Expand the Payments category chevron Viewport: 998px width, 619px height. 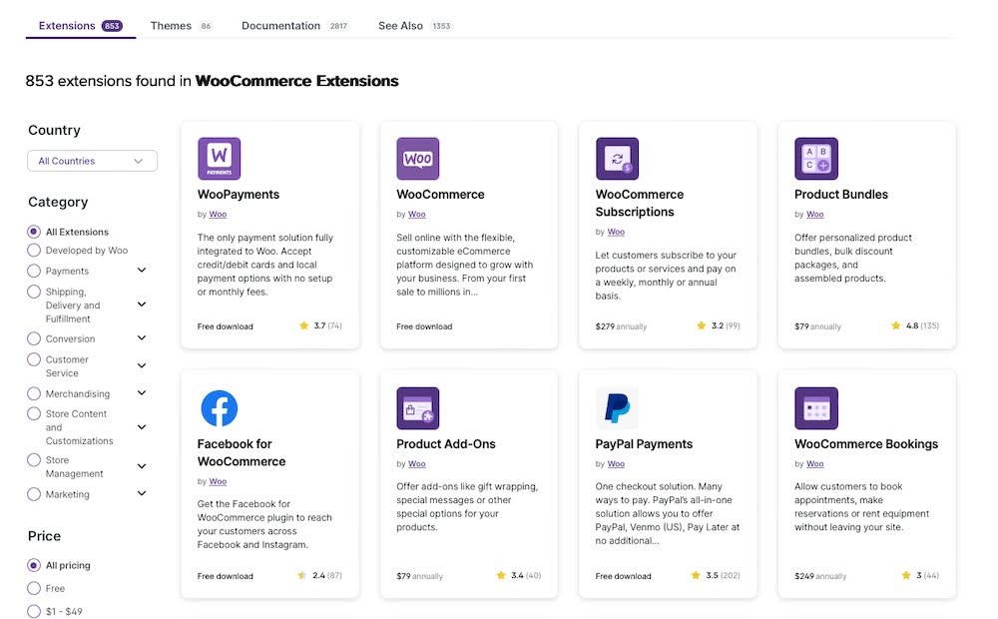click(x=142, y=270)
